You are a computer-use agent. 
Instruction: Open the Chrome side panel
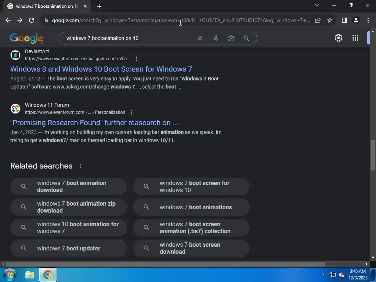coord(344,21)
